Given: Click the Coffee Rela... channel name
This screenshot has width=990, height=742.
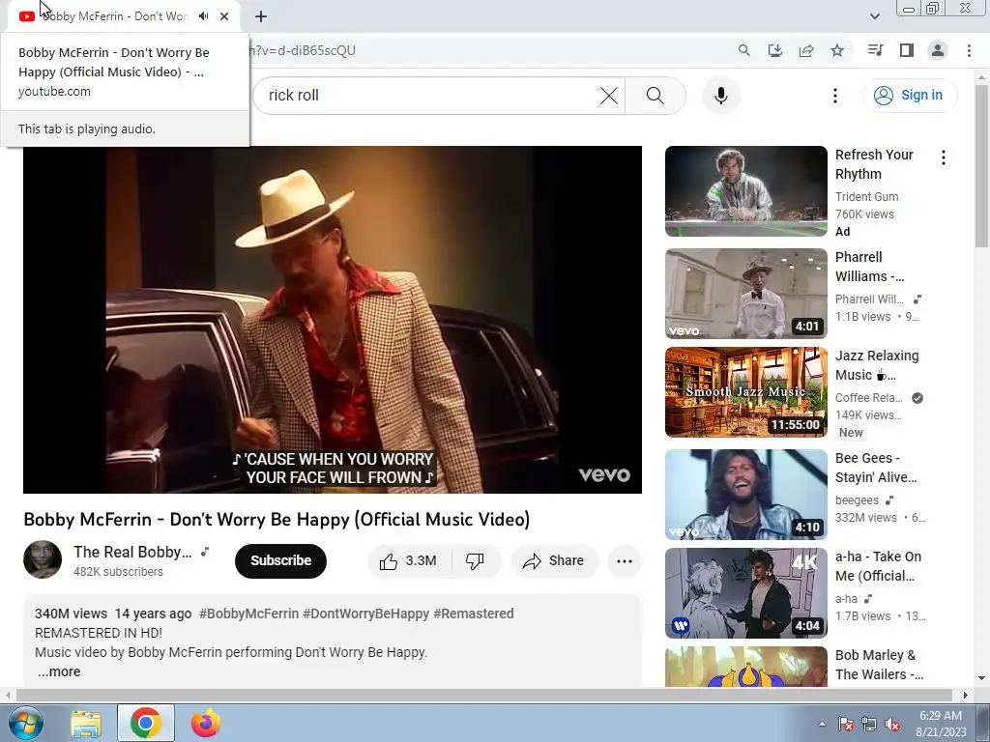Looking at the screenshot, I should [869, 398].
